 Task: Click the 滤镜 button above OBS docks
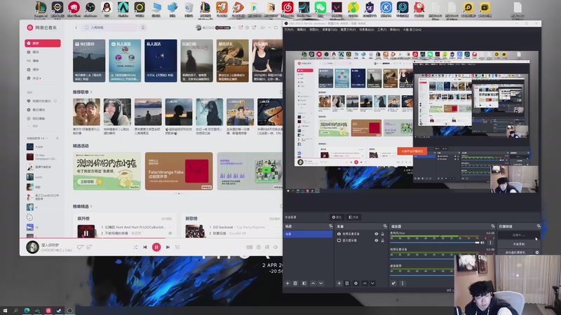coord(353,217)
